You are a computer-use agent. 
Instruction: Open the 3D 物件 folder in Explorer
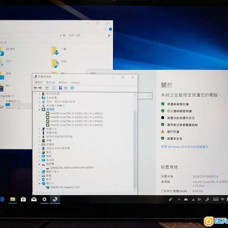(7, 51)
